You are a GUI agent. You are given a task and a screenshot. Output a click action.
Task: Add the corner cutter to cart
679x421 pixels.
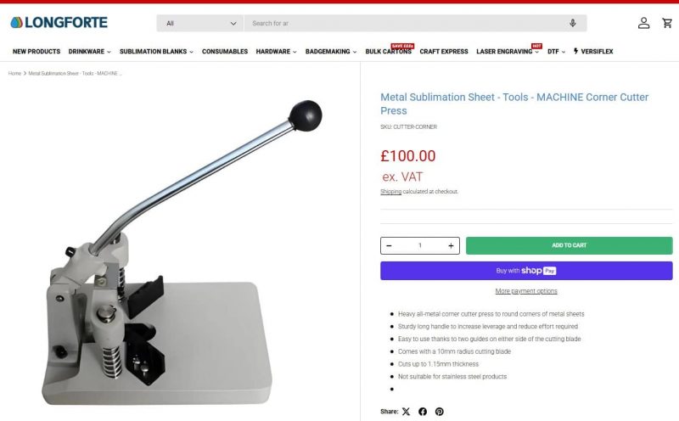click(x=569, y=245)
